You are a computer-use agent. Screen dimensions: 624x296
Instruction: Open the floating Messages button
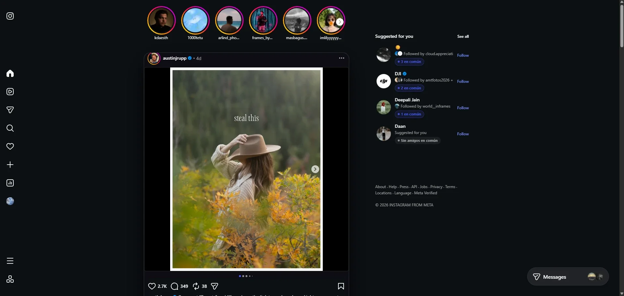[x=568, y=277]
